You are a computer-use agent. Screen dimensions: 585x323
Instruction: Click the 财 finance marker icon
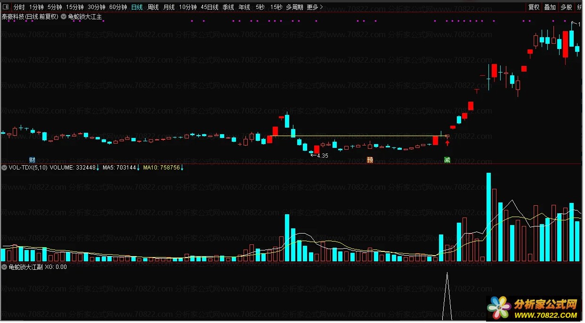pos(32,160)
